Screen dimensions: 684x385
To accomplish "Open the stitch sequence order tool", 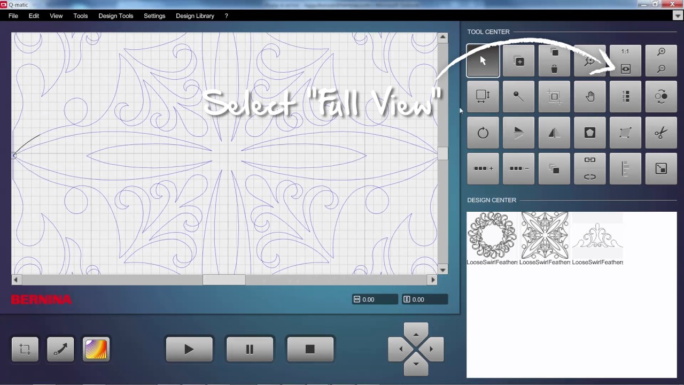I will (625, 97).
